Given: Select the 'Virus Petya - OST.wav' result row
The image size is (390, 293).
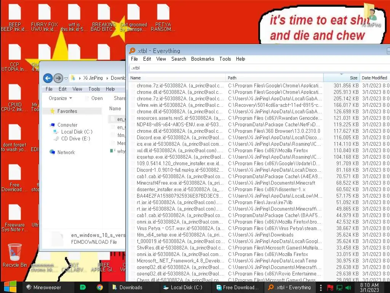Looking at the screenshot, I should click(x=259, y=228).
